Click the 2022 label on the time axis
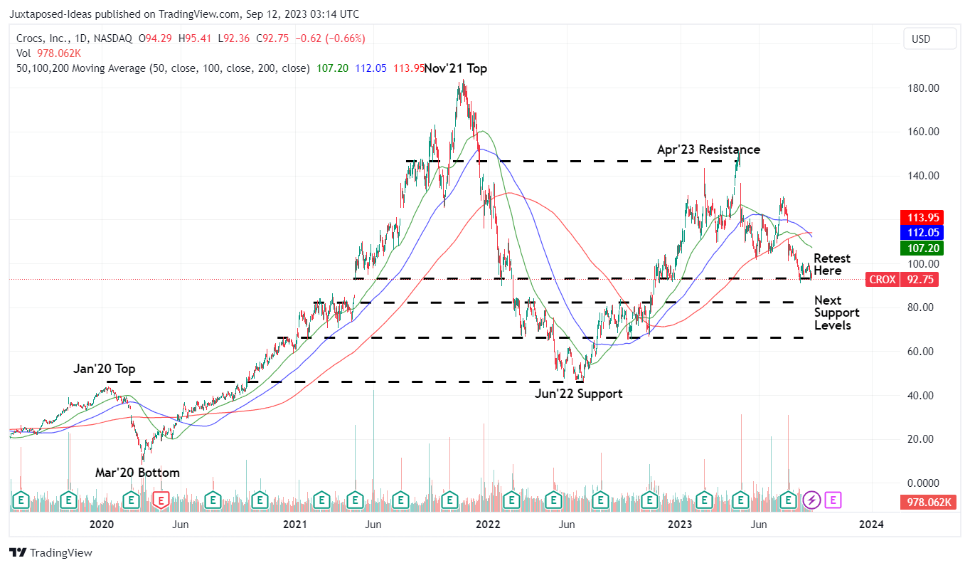 click(x=488, y=525)
